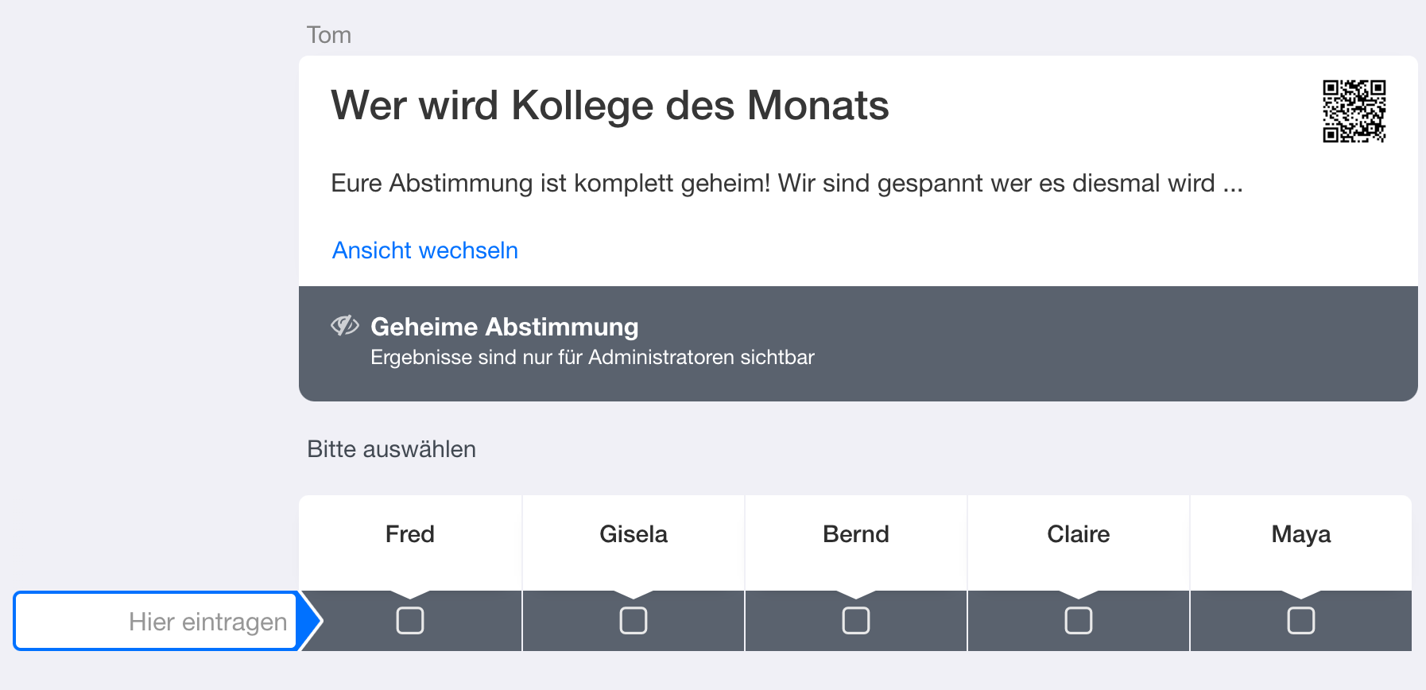
Task: Click the poll description text about secret voting
Action: coord(786,184)
